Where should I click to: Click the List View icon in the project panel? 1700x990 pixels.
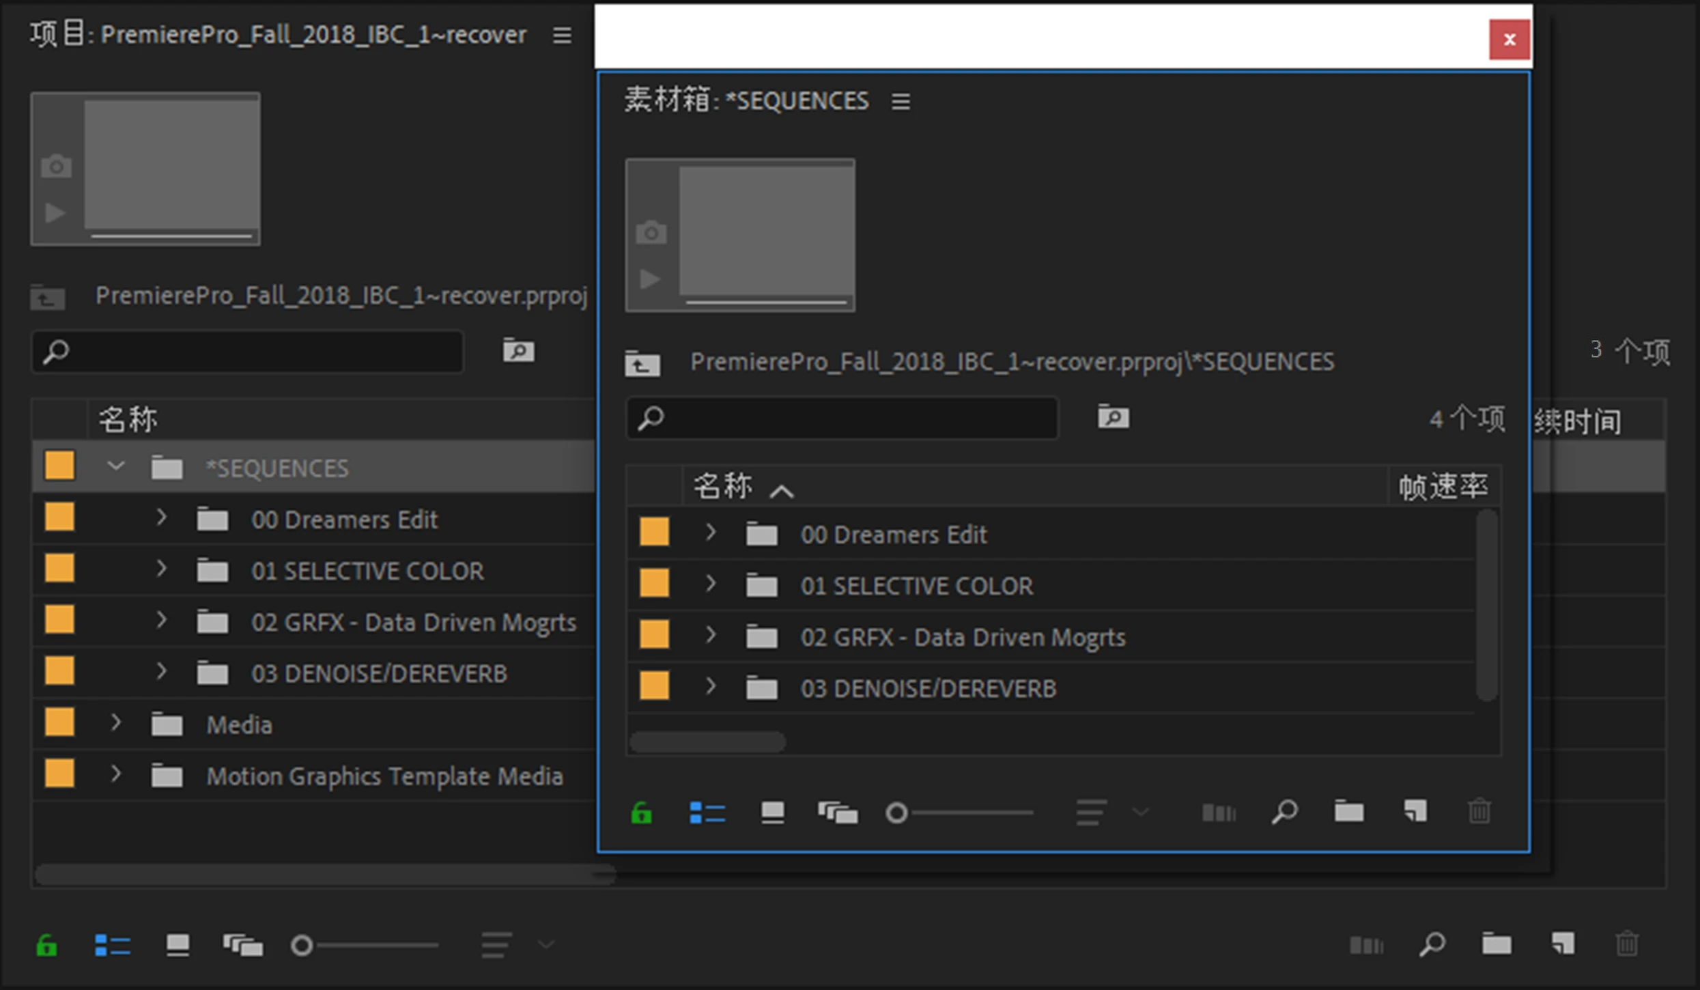point(112,945)
